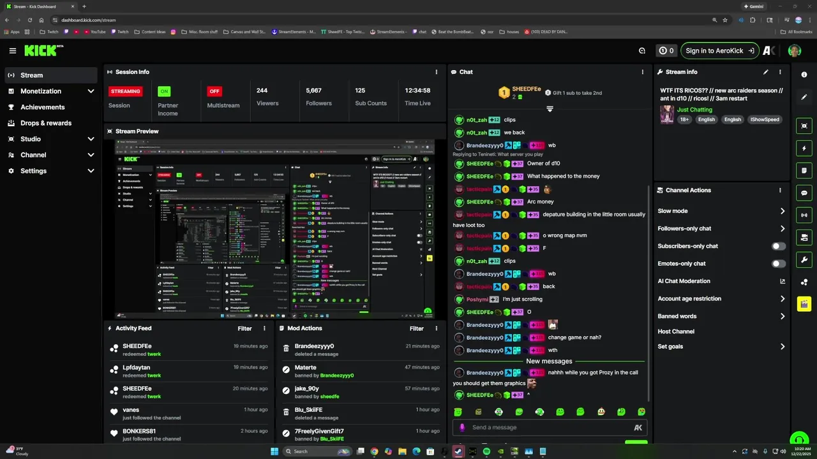Open Account age restriction options
Image resolution: width=817 pixels, height=459 pixels.
(x=783, y=298)
